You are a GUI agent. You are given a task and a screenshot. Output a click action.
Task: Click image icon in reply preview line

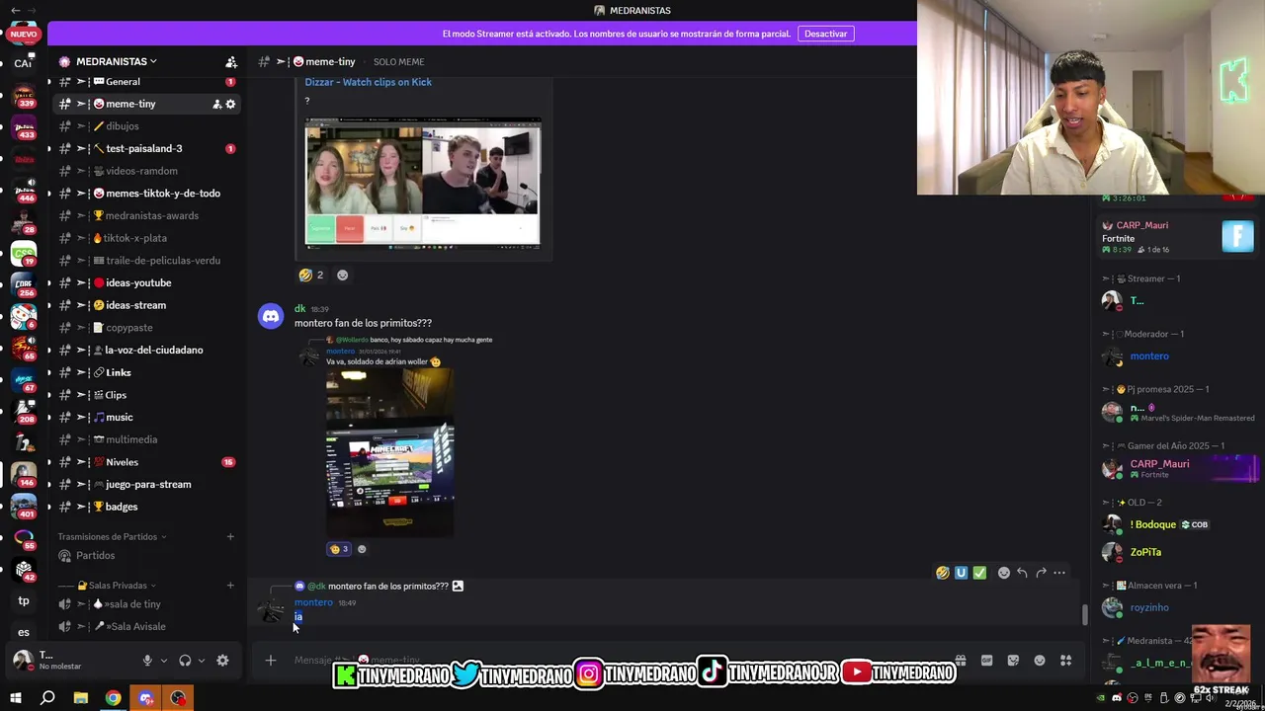click(458, 586)
